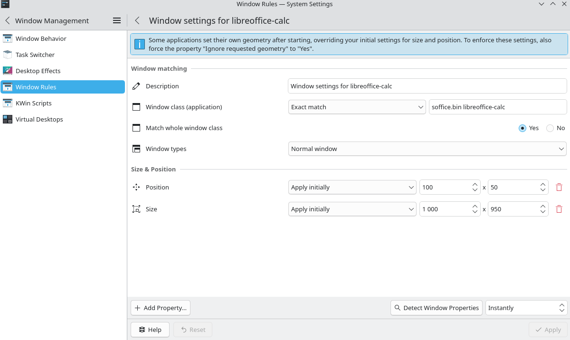Remove the Size property using trash icon

pos(559,209)
